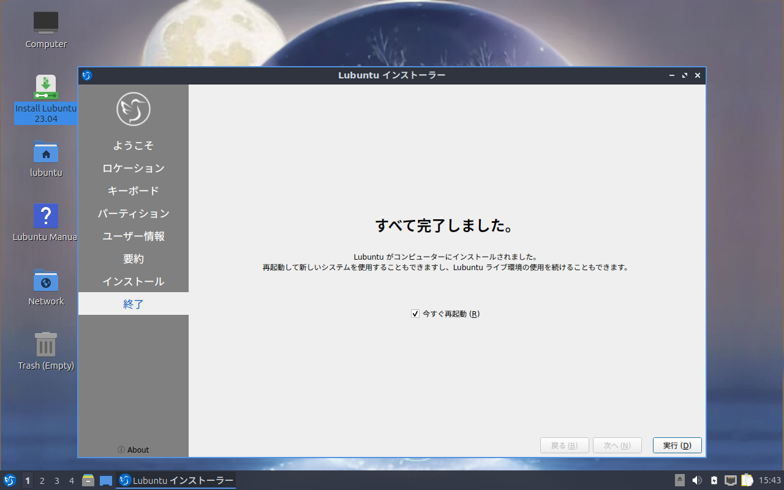Click the Lubuntu bird logo in sidebar
784x490 pixels.
click(x=134, y=109)
